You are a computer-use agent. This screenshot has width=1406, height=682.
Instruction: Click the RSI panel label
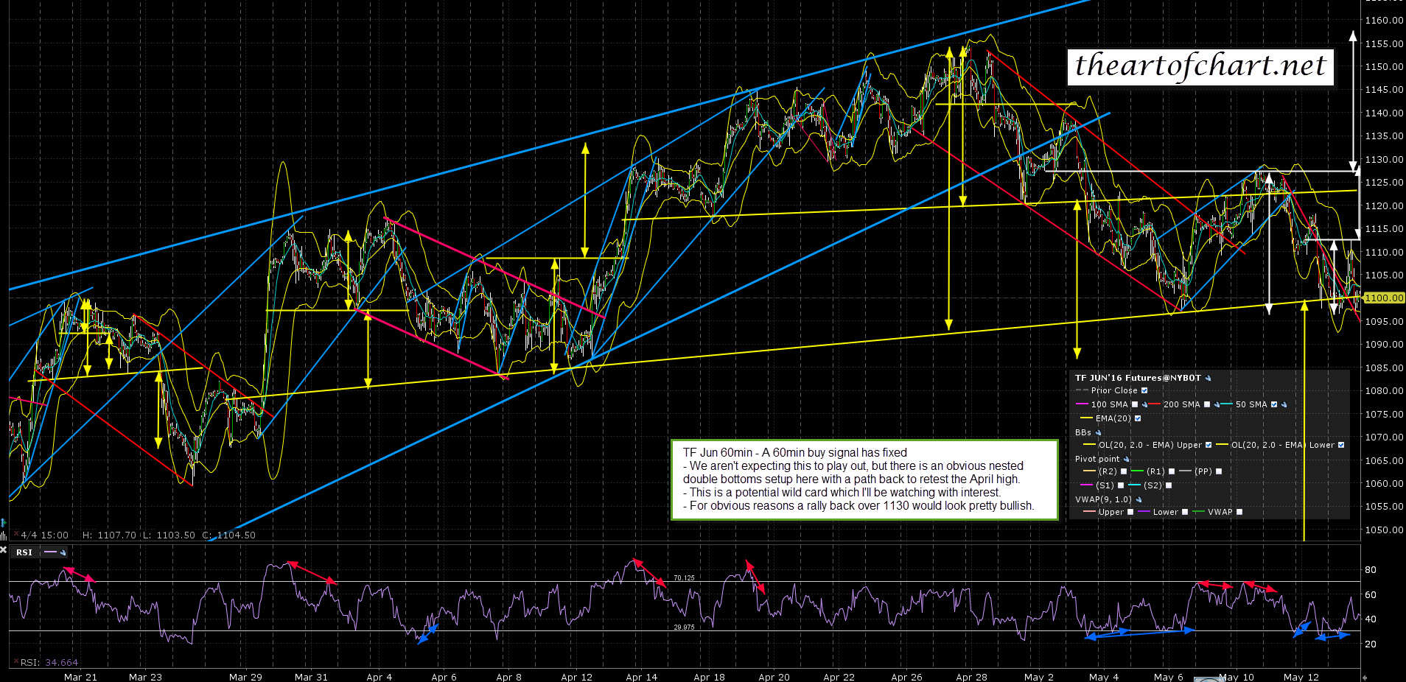[x=24, y=552]
